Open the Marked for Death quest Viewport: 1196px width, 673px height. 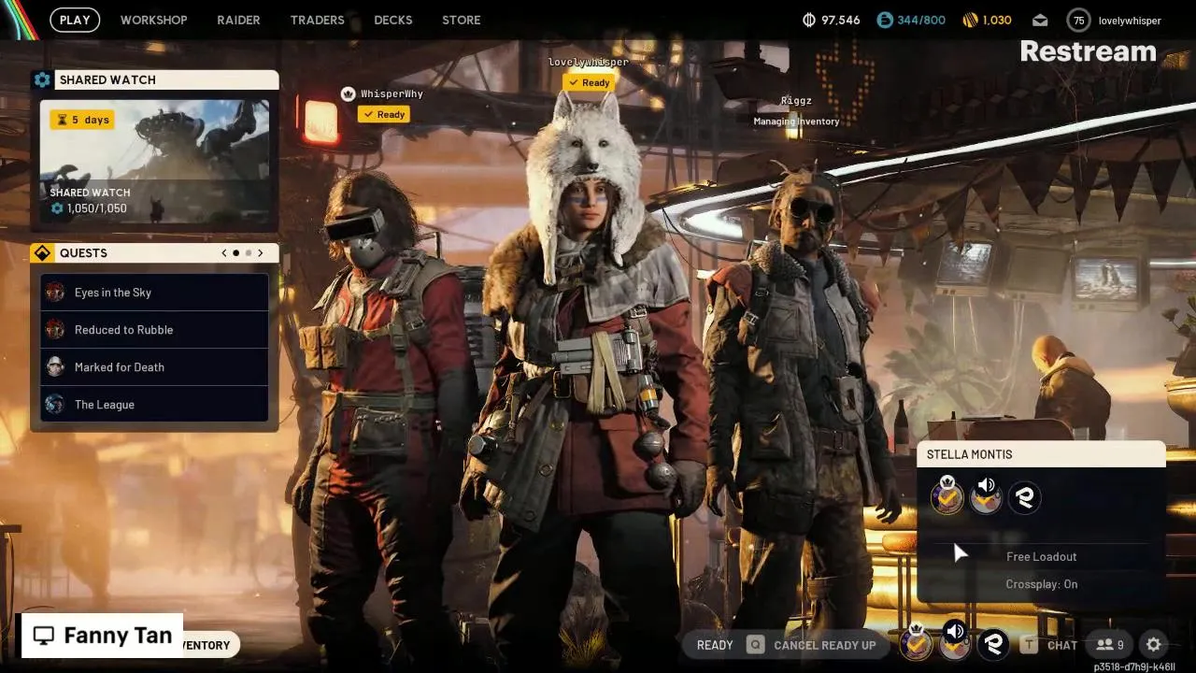(x=154, y=367)
